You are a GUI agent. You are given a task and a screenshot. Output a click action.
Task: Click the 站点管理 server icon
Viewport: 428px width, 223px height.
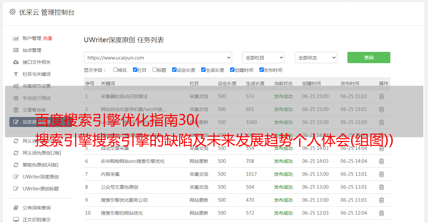point(16,50)
